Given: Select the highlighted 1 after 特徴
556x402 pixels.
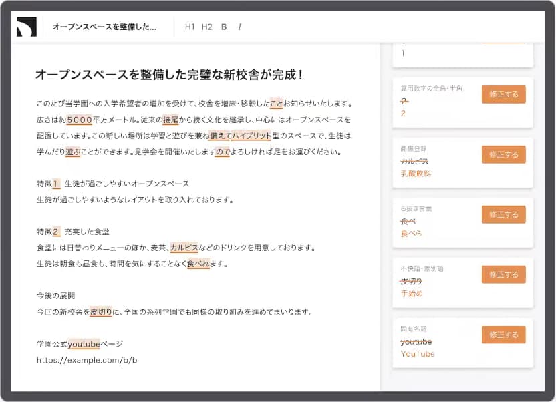Looking at the screenshot, I should point(55,184).
